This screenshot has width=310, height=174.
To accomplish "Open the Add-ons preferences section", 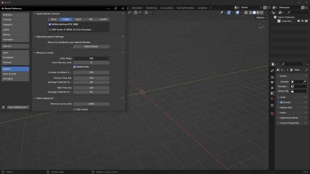I will (x=15, y=46).
